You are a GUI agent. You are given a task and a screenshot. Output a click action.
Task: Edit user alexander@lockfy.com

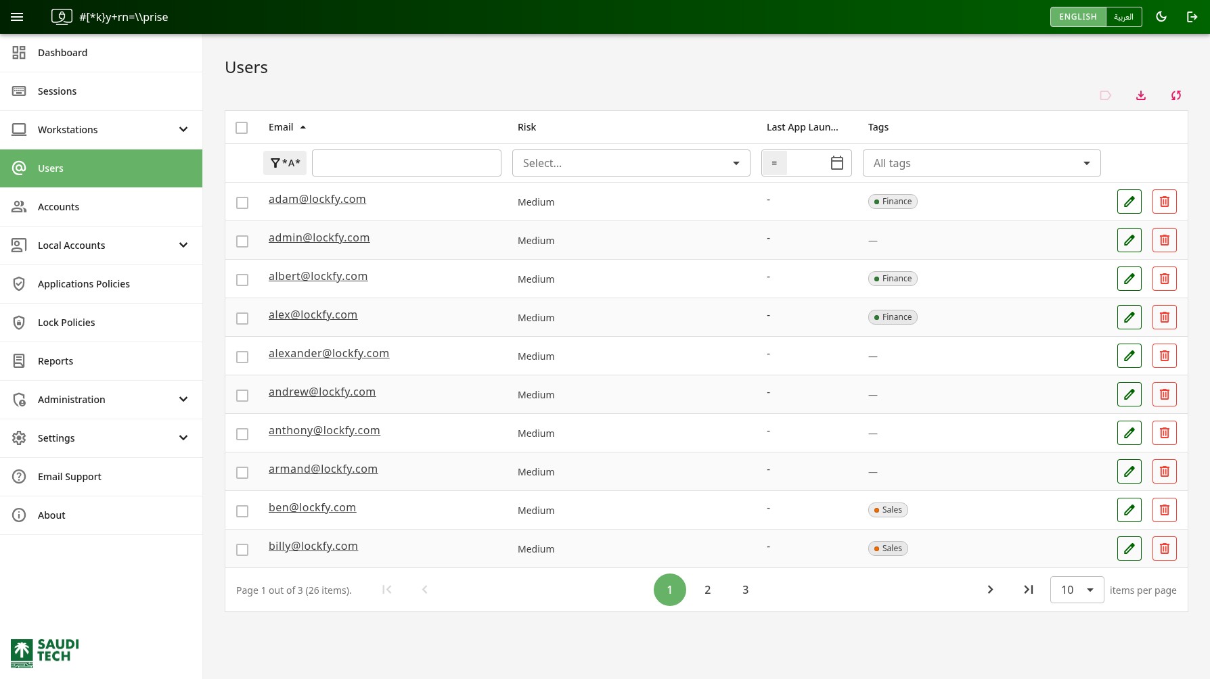(1129, 356)
